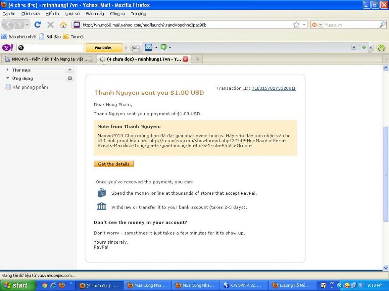Image resolution: width=389 pixels, height=291 pixels.
Task: Click the Yahoo Messenger smiley tray icon
Action: [x=347, y=285]
